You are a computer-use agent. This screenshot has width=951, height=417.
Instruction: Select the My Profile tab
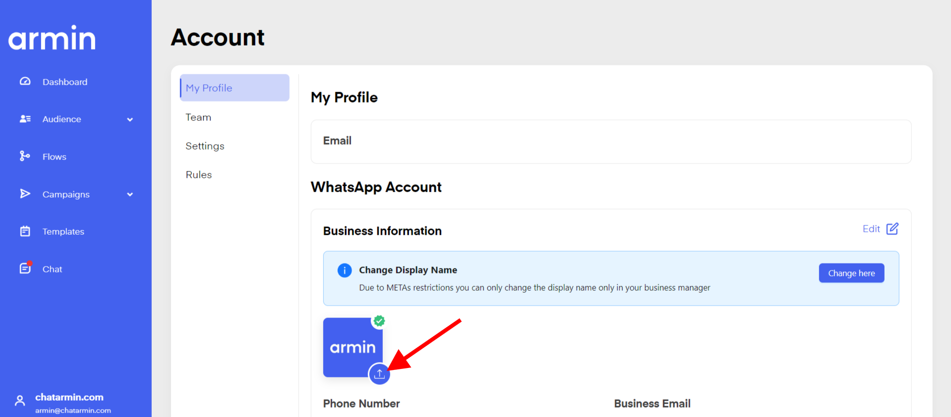pyautogui.click(x=235, y=88)
